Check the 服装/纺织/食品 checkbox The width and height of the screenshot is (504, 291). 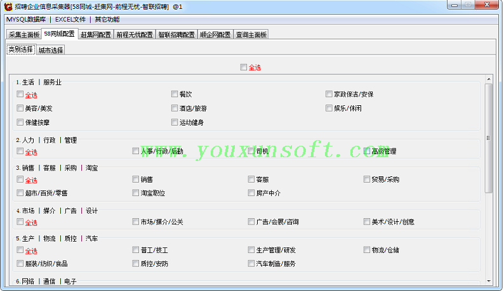20,264
